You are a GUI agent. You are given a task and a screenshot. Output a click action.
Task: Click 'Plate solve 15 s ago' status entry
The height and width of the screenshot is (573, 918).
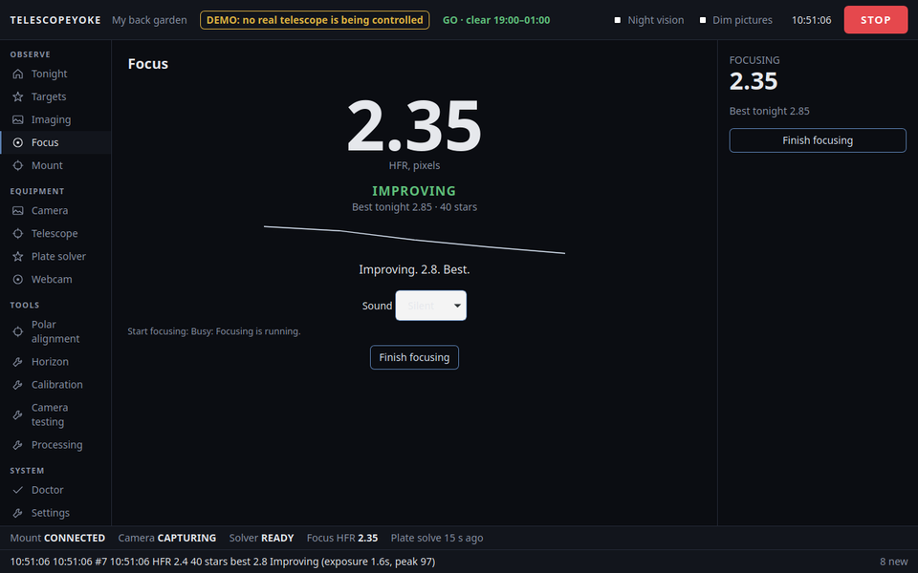437,538
